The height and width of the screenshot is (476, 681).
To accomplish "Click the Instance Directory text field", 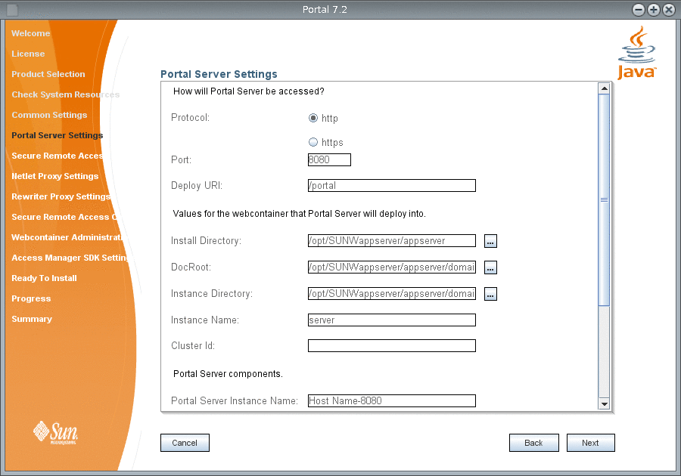I will pos(392,293).
